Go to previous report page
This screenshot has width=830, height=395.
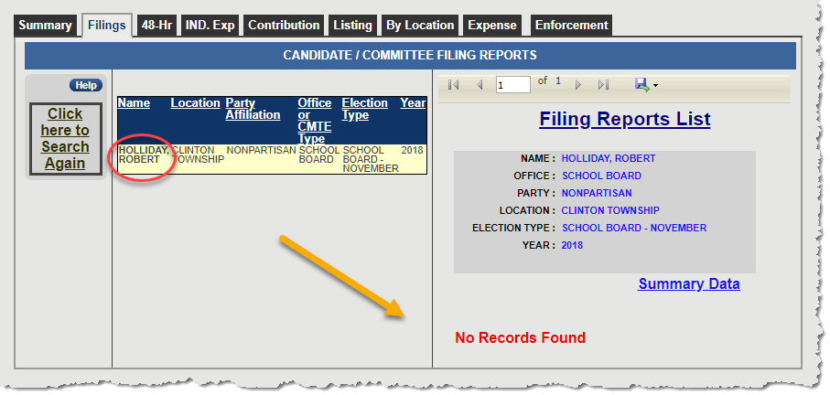(480, 85)
